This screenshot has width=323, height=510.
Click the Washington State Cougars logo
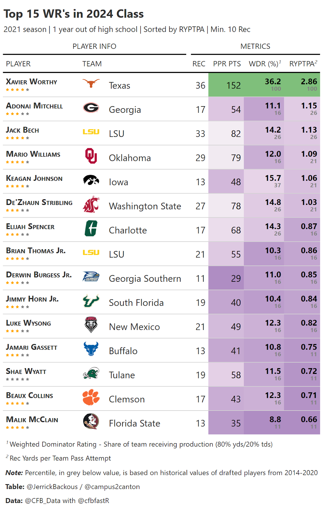coord(91,204)
